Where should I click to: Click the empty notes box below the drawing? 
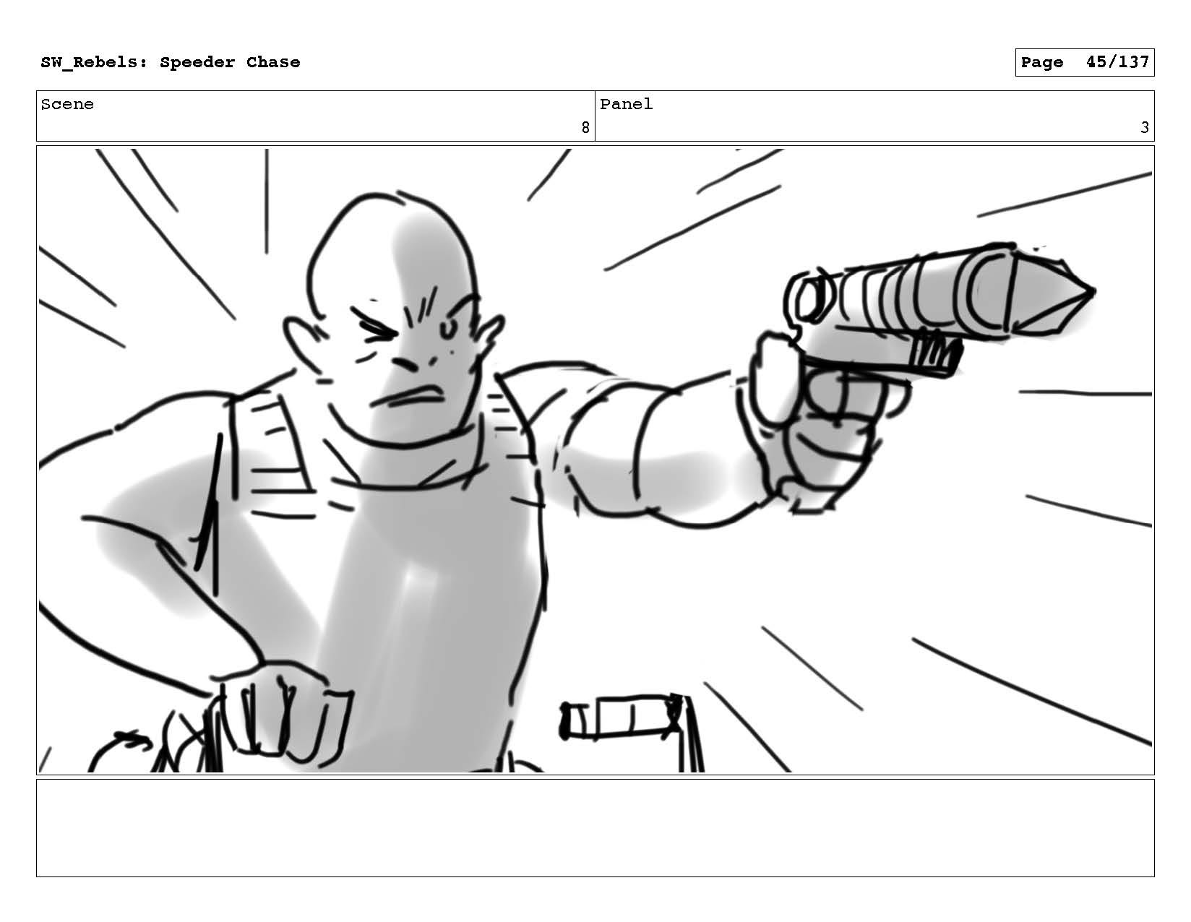coord(595,828)
